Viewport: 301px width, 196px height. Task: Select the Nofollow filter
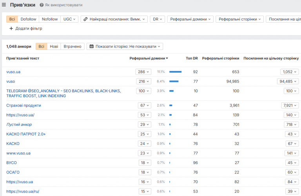coord(50,19)
